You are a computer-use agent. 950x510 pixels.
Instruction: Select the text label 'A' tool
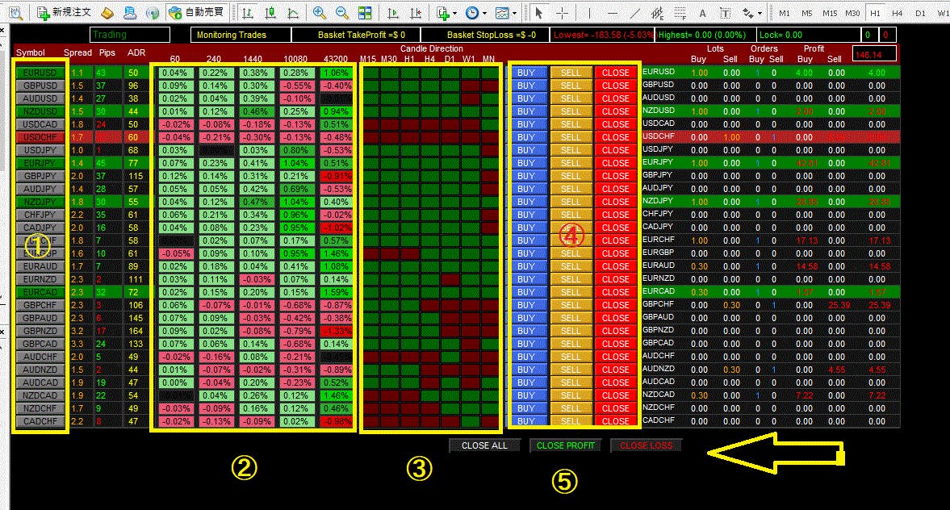click(702, 13)
